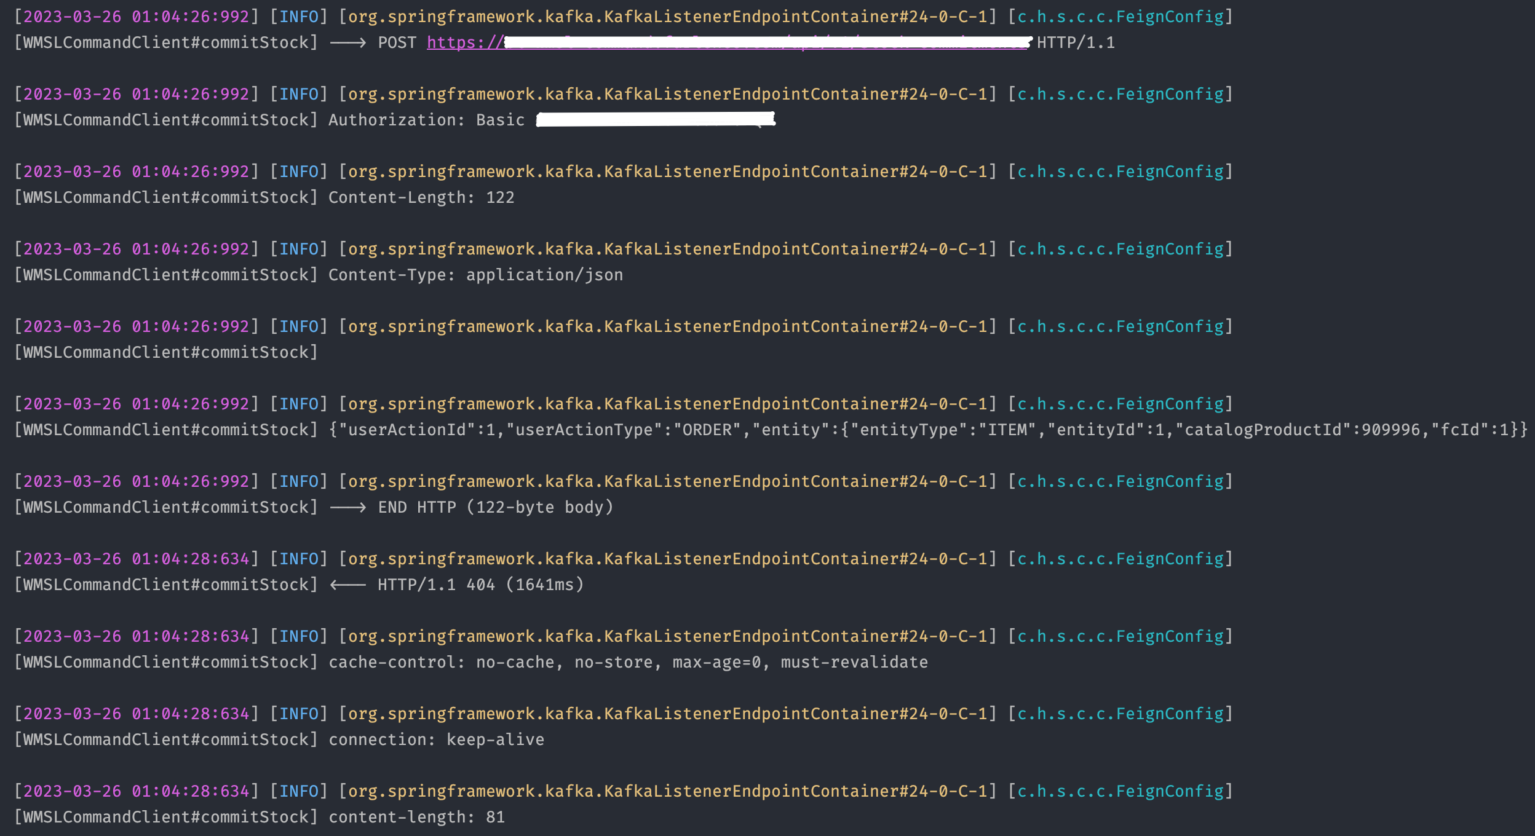Click the Content-Type: application/json text

point(475,275)
